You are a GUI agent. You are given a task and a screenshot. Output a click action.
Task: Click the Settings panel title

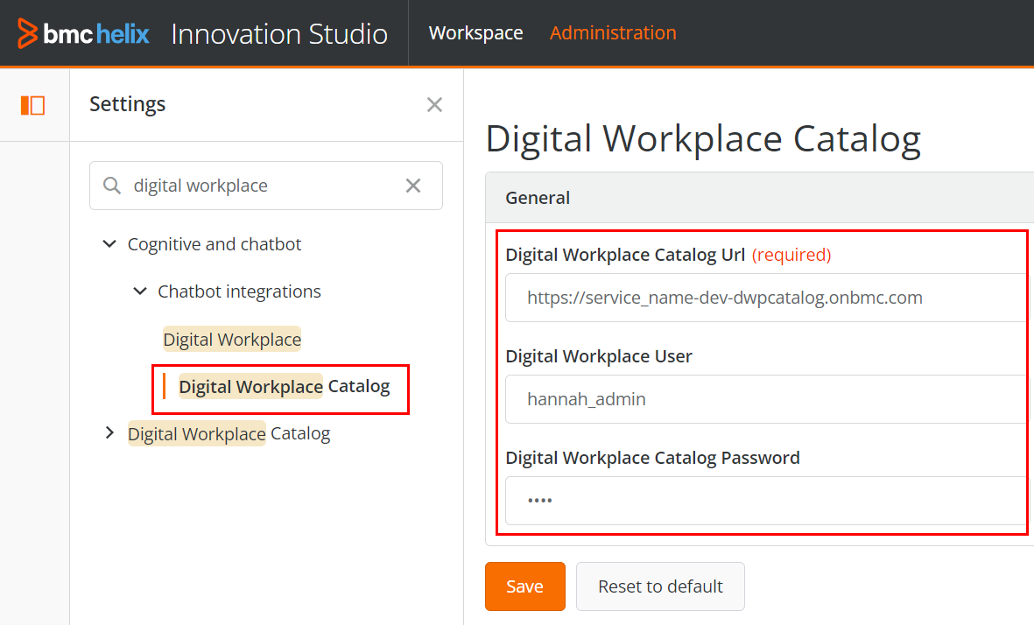point(127,104)
